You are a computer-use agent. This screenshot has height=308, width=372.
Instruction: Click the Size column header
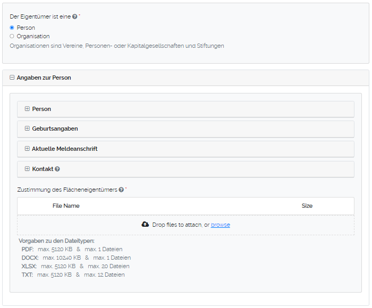(x=307, y=206)
